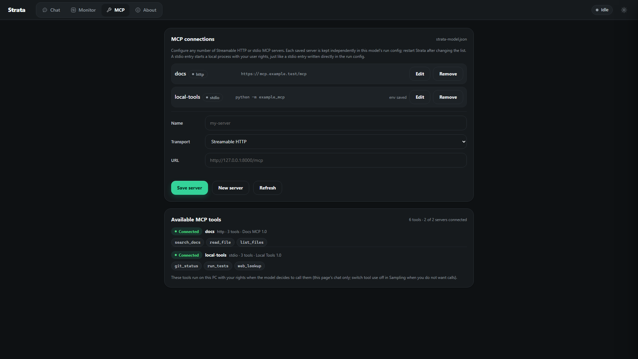Image resolution: width=638 pixels, height=359 pixels.
Task: Switch to the Monitor tab
Action: [83, 10]
